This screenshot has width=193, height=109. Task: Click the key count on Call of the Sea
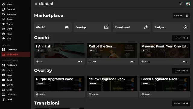(x=133, y=61)
